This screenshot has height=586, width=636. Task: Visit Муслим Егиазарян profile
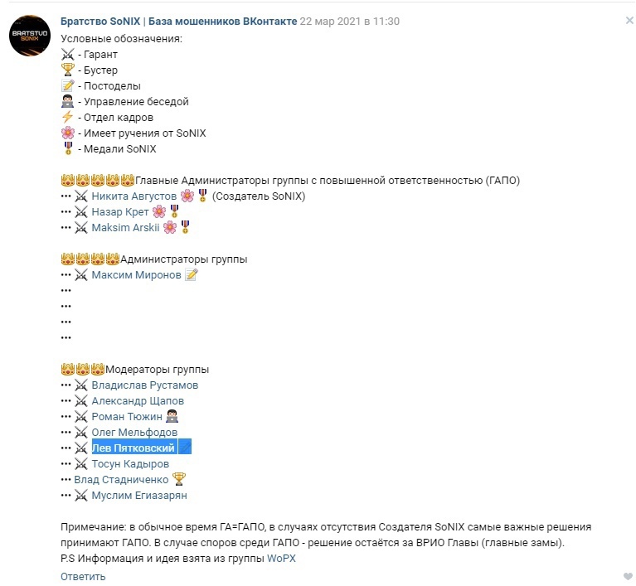pos(139,495)
